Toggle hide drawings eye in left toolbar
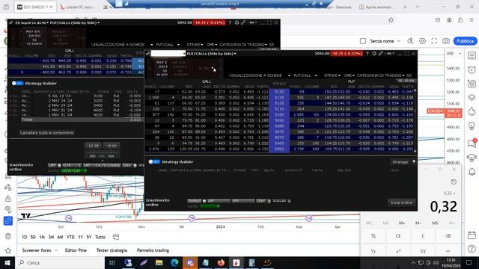Viewport: 479px width, 269px height. tap(8, 209)
